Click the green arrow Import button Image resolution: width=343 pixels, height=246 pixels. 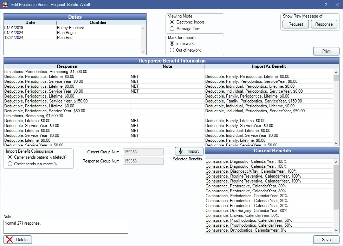coord(189,151)
